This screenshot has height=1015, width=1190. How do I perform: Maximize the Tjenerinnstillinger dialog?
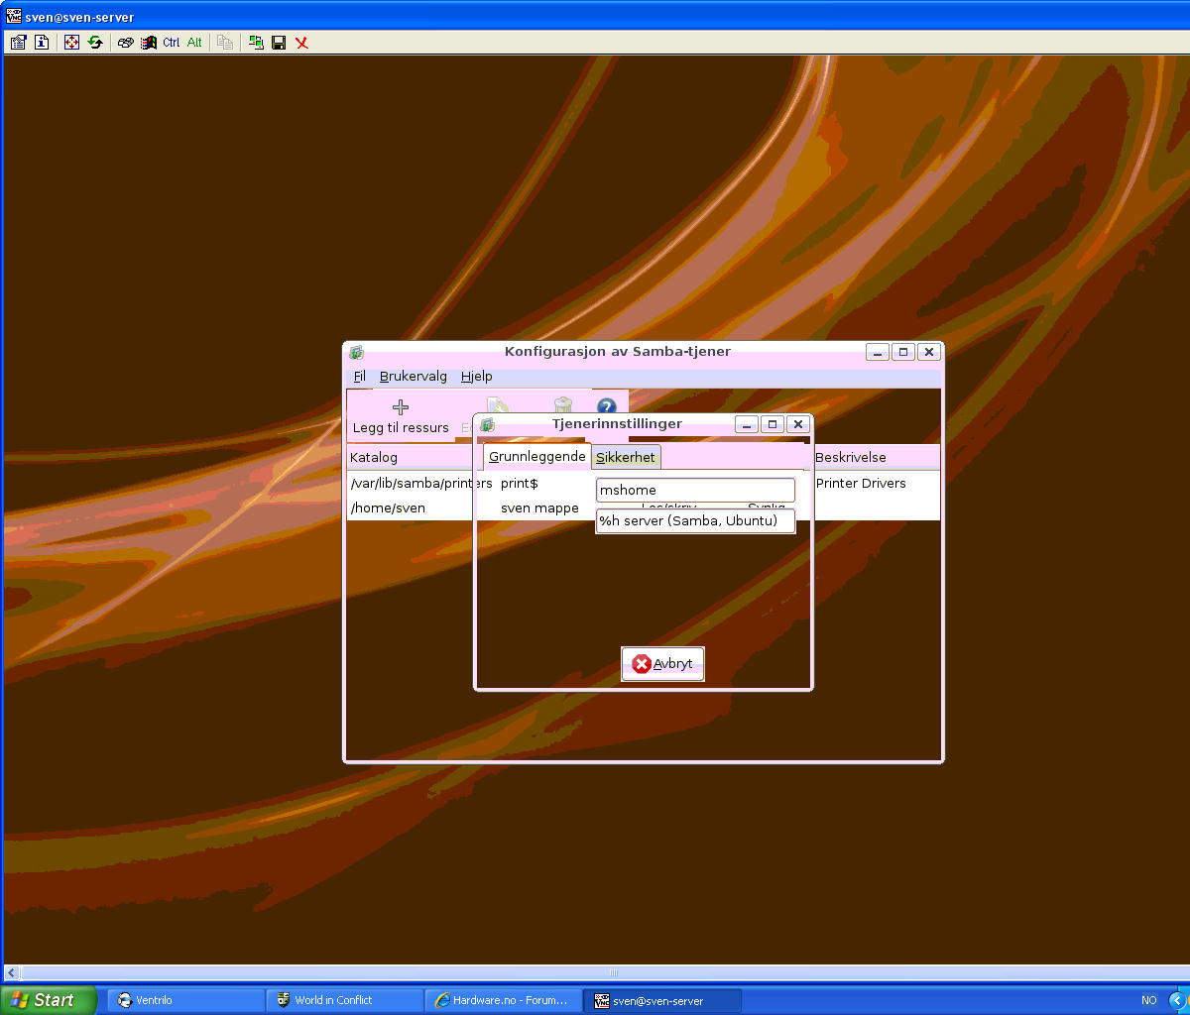[x=773, y=424]
